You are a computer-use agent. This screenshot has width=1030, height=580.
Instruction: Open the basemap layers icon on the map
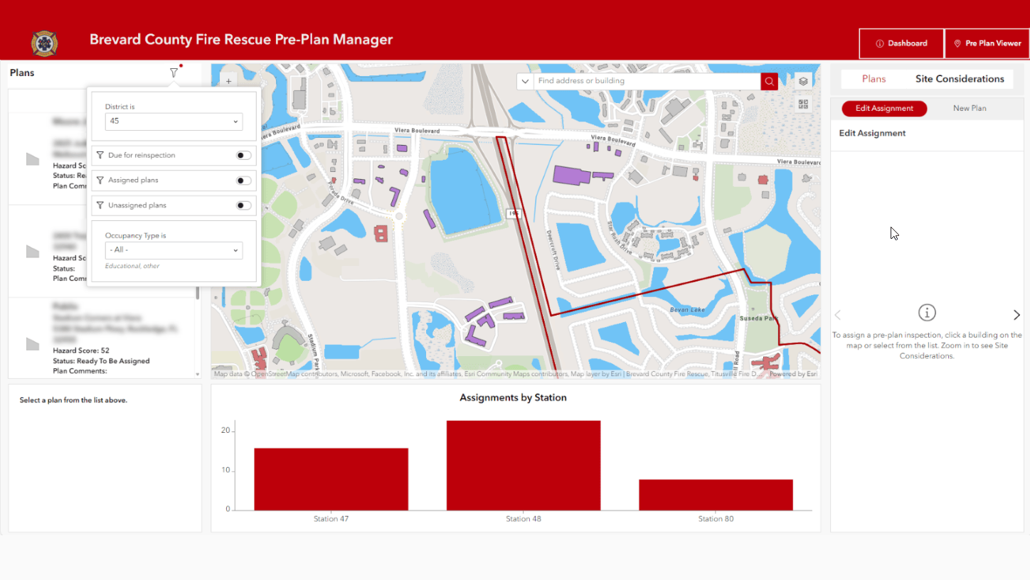point(803,80)
